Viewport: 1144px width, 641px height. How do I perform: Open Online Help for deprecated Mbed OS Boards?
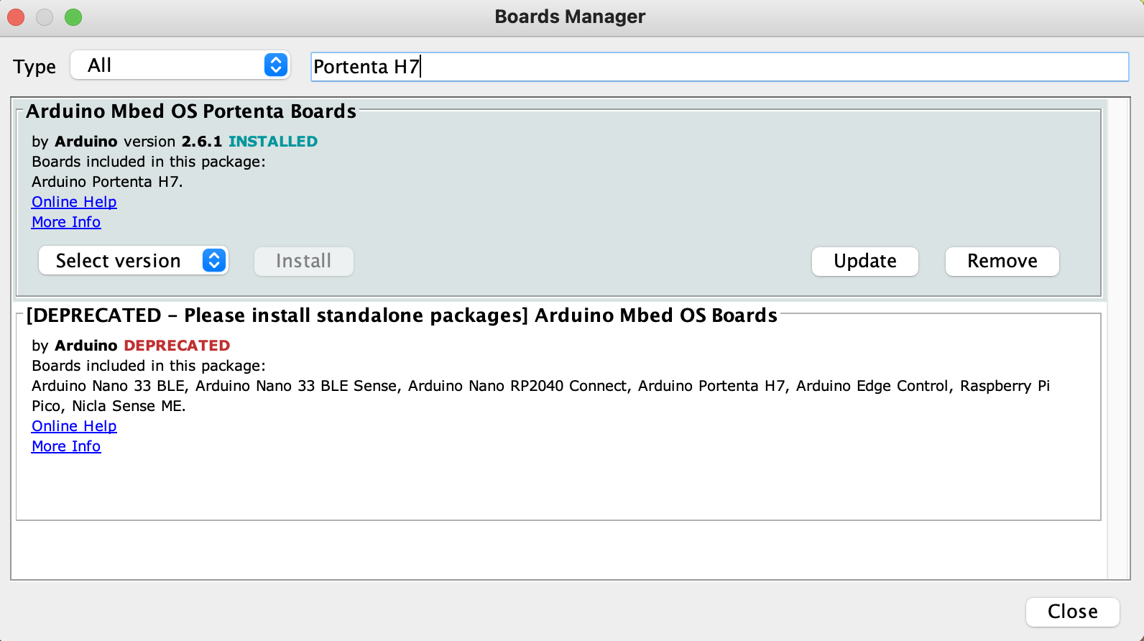(74, 426)
